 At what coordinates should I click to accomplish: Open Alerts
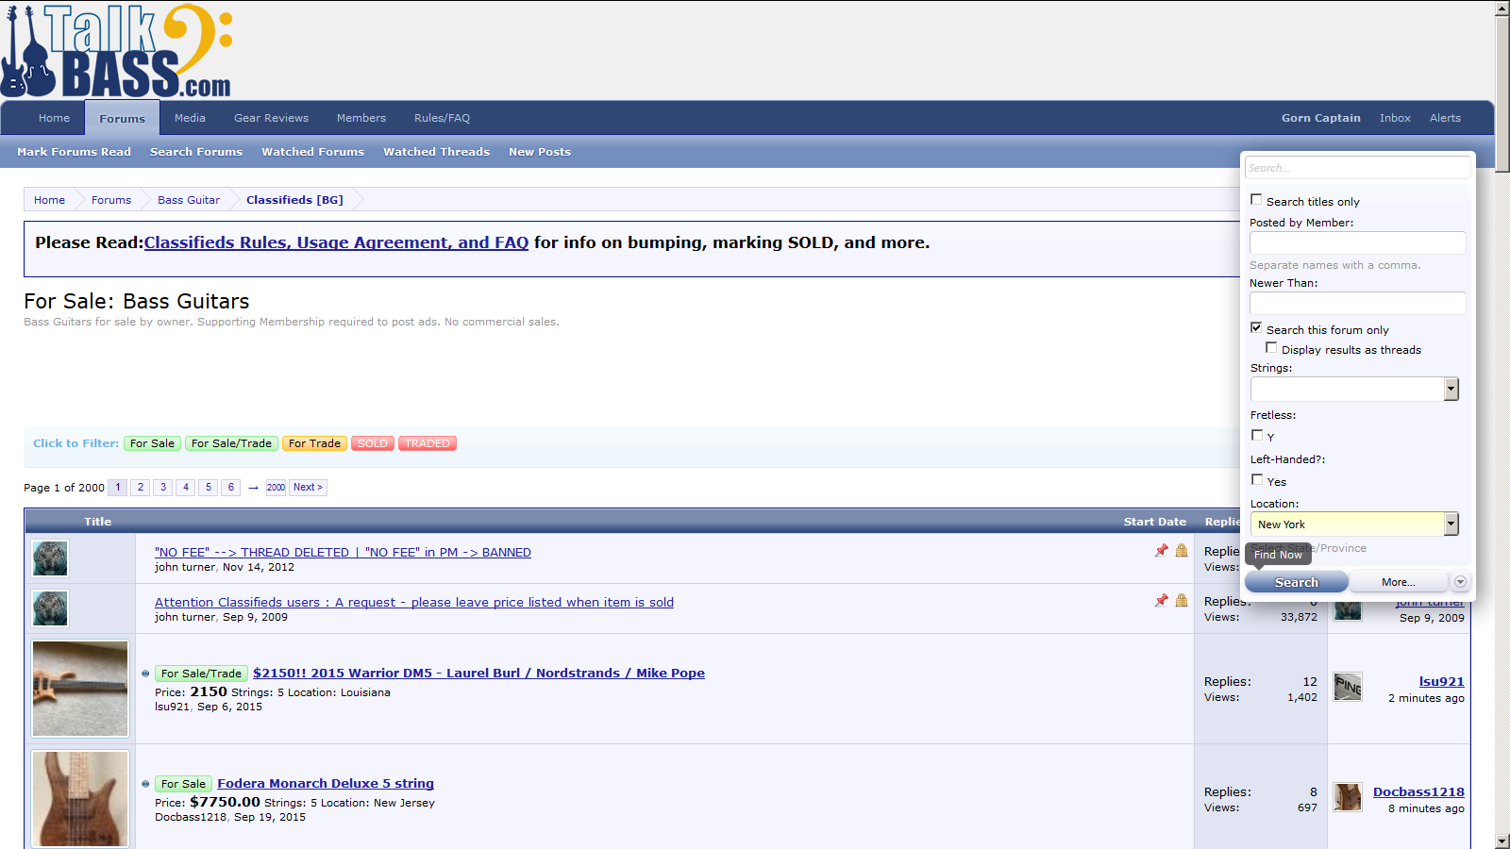[x=1445, y=118]
